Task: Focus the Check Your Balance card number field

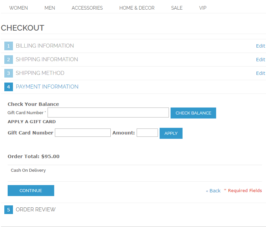Action: coord(108,113)
